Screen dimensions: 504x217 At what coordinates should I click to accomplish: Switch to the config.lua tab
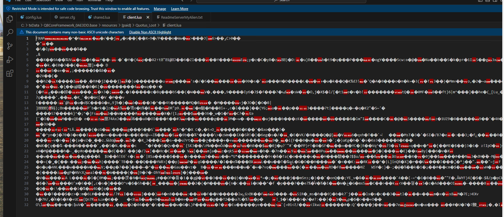coord(33,17)
